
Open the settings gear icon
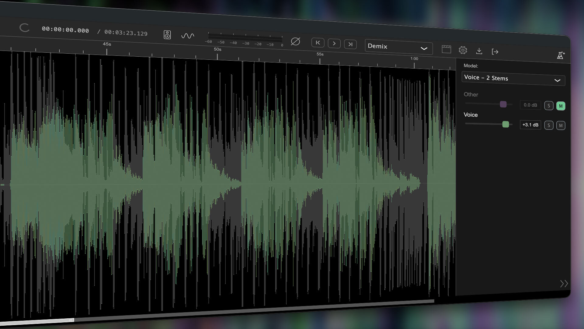[x=463, y=51]
